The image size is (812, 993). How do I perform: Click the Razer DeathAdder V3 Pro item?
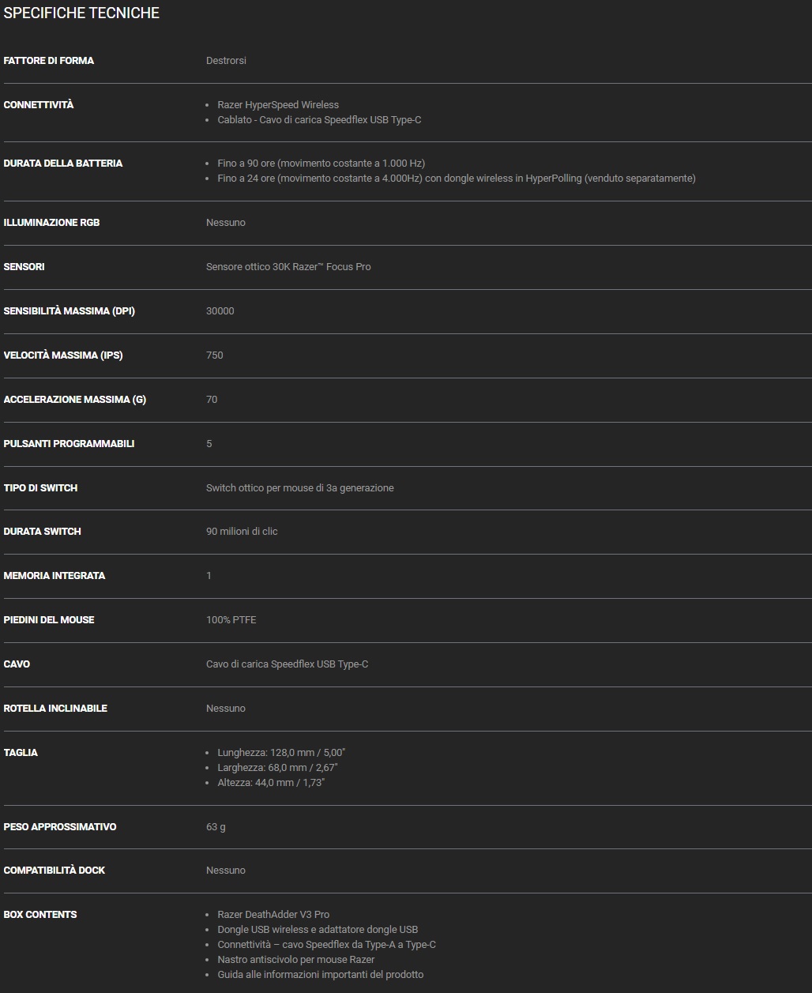pyautogui.click(x=273, y=915)
